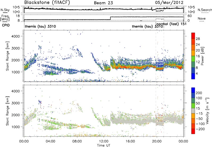The width and height of the screenshot is (212, 147).
Task: Click the 'Blackstone (fitACF)' title text
Action: tap(47, 3)
